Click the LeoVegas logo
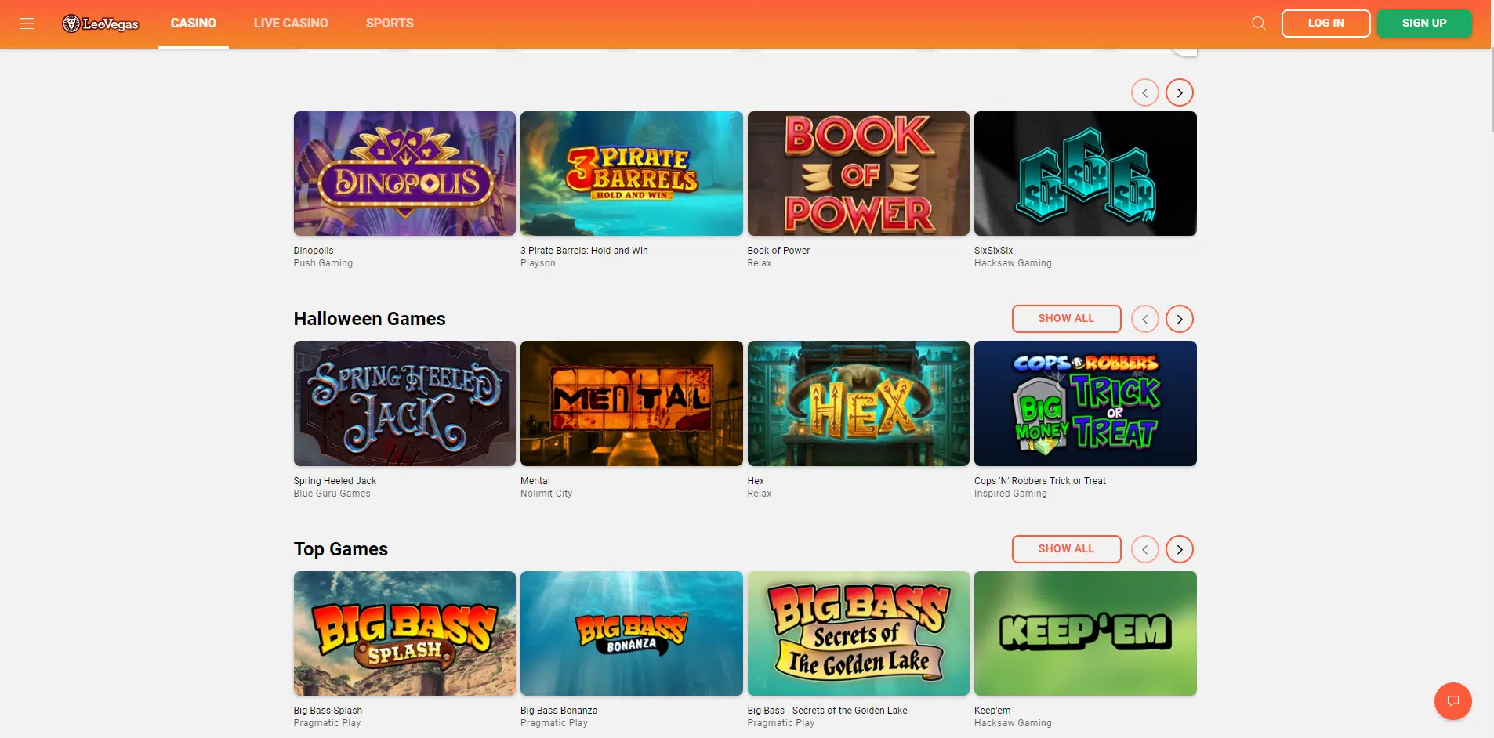Screen dimensions: 1494x738 pyautogui.click(x=100, y=24)
